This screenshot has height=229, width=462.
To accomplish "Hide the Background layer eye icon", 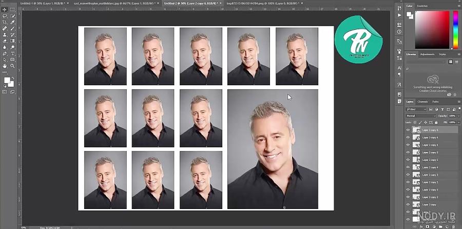I will tap(408, 219).
